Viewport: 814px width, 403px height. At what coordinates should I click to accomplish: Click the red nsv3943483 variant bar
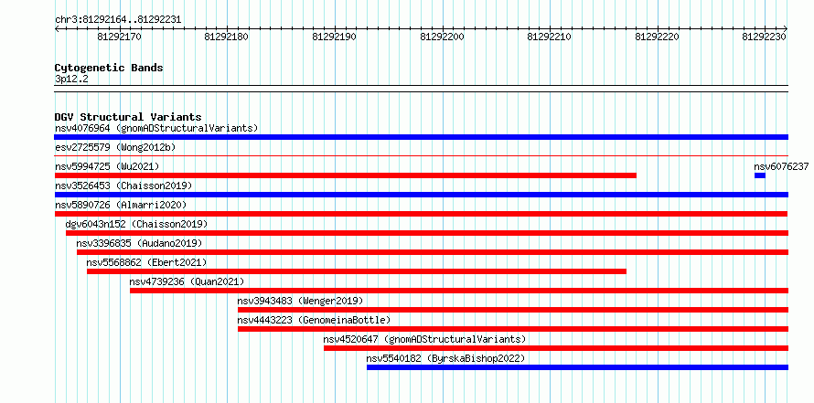[513, 310]
